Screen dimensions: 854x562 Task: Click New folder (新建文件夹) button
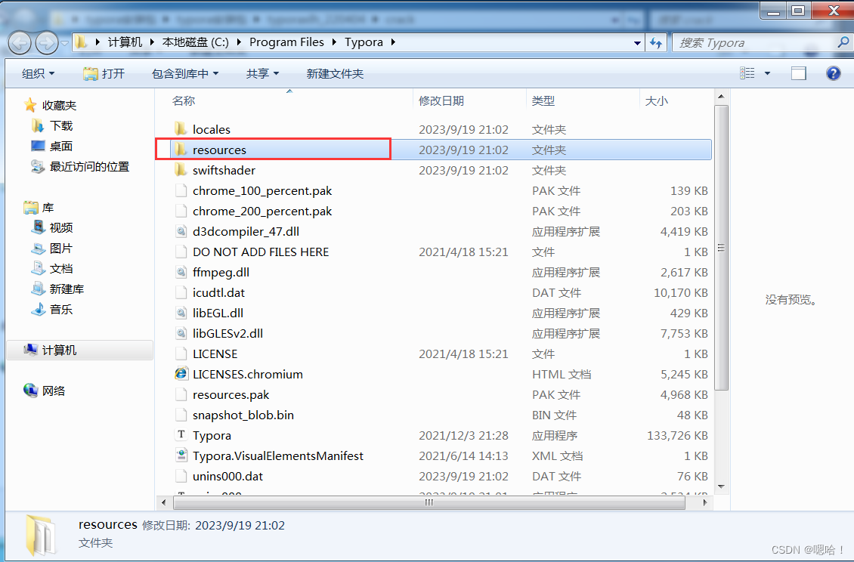(x=335, y=73)
